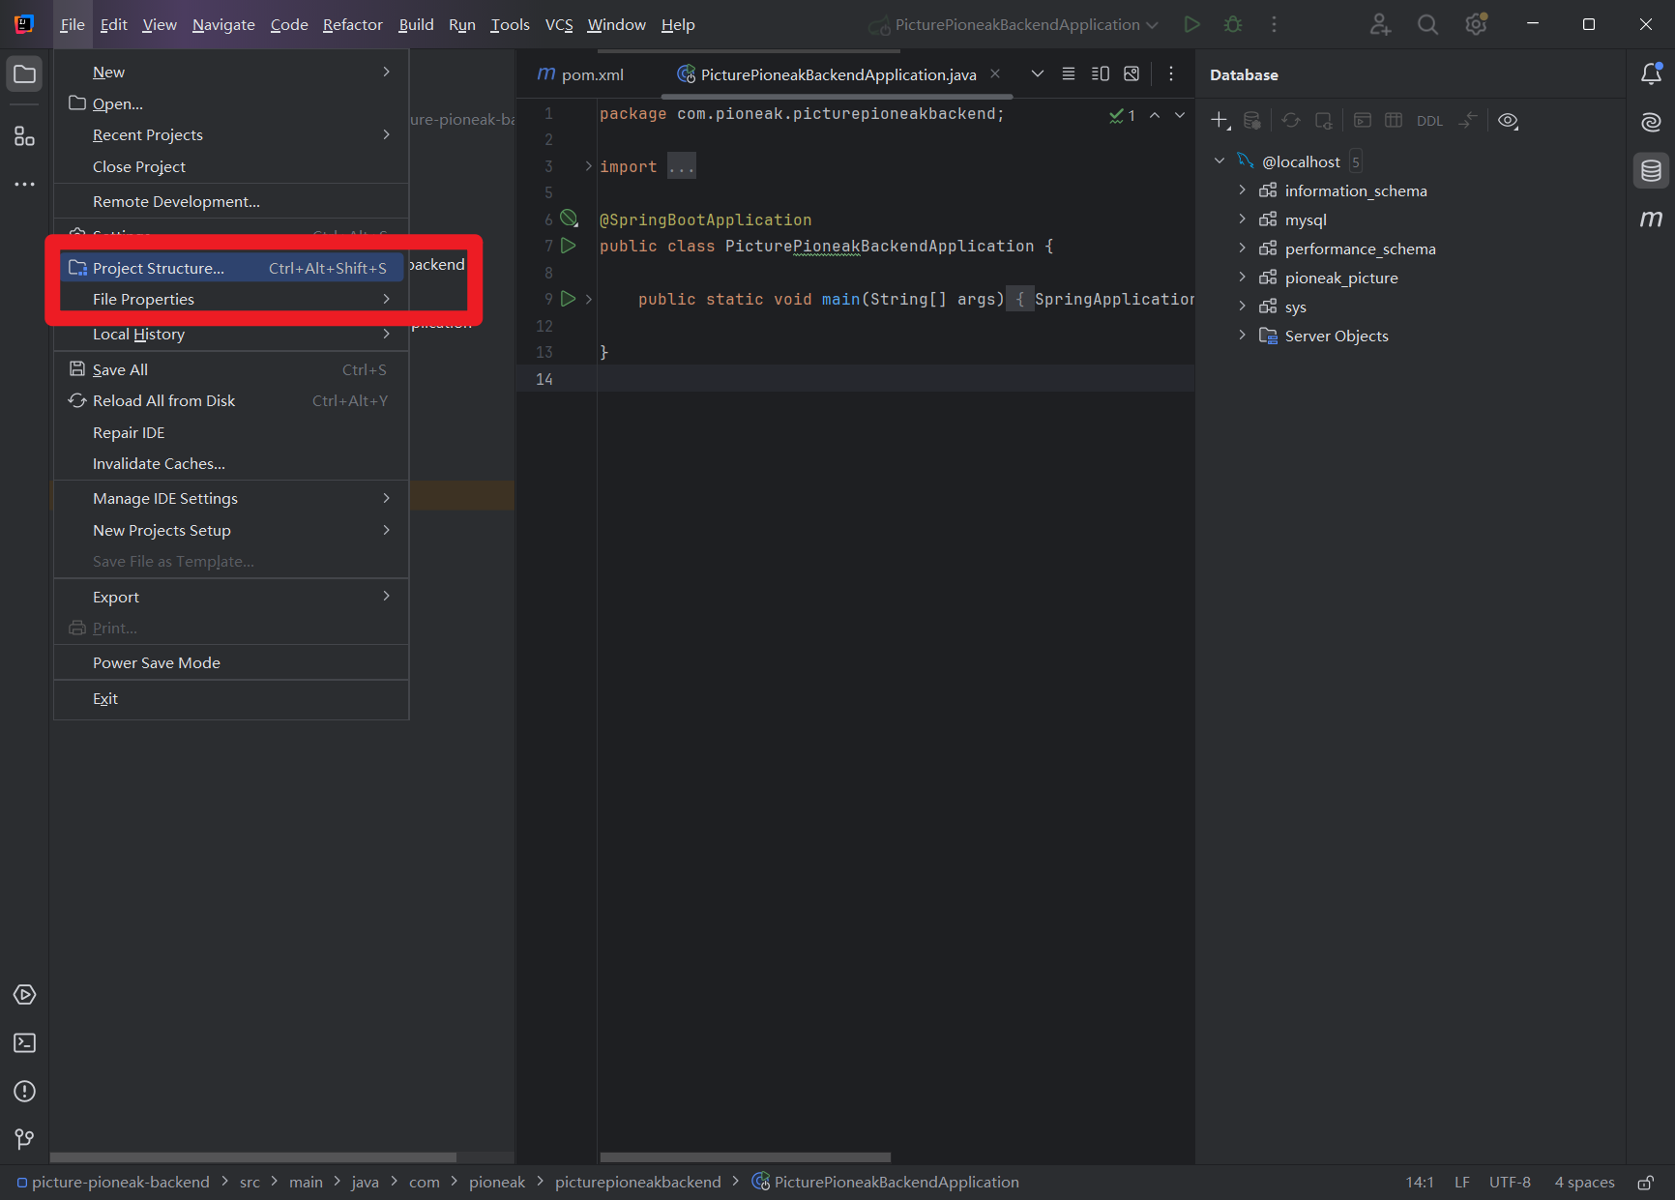Open the Services tool window icon

[24, 994]
